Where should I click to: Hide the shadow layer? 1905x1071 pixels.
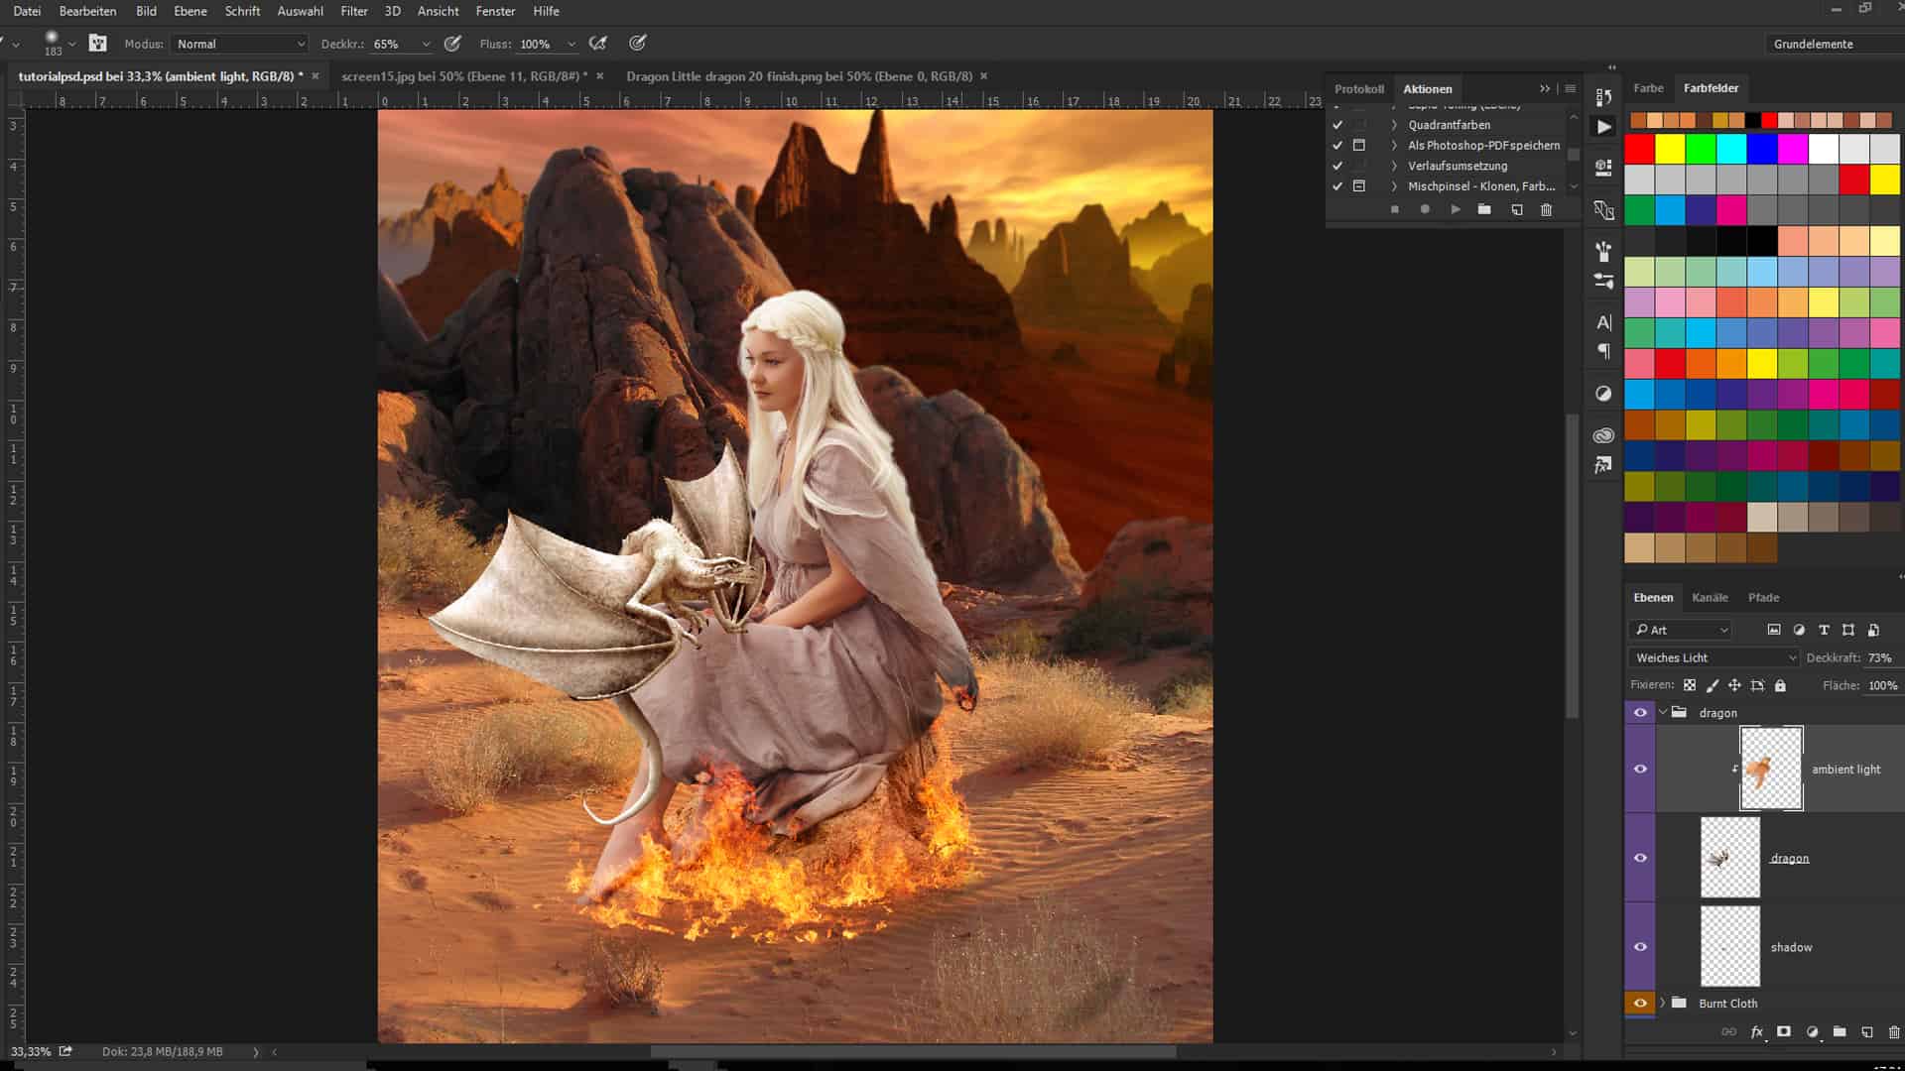coord(1640,947)
